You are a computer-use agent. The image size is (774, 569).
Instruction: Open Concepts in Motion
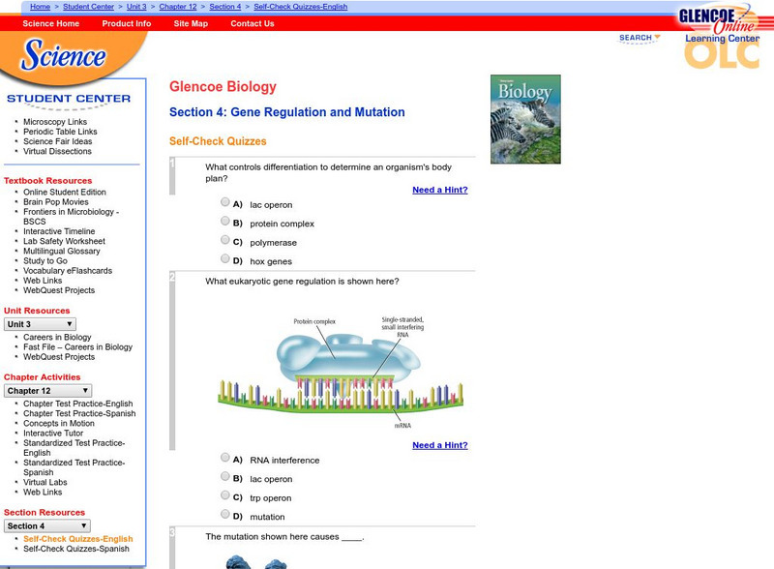tap(59, 423)
